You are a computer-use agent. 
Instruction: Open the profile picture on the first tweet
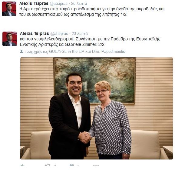click(x=9, y=9)
